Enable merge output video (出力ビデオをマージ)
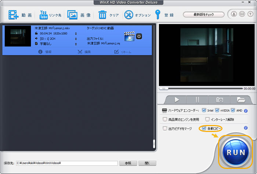The image size is (257, 174). [x=165, y=128]
